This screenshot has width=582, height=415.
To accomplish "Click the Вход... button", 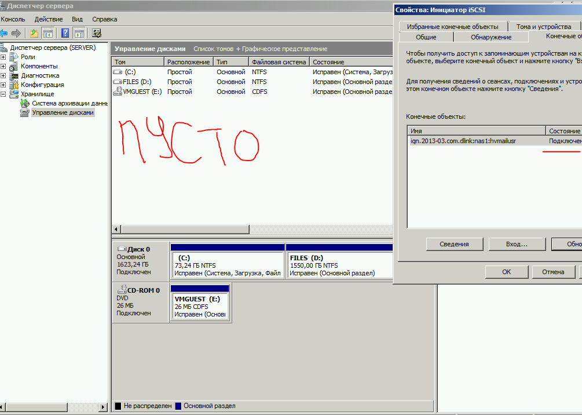I will click(517, 244).
